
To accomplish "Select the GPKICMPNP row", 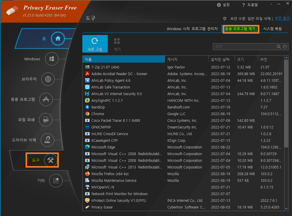I will pyautogui.click(x=183, y=127).
